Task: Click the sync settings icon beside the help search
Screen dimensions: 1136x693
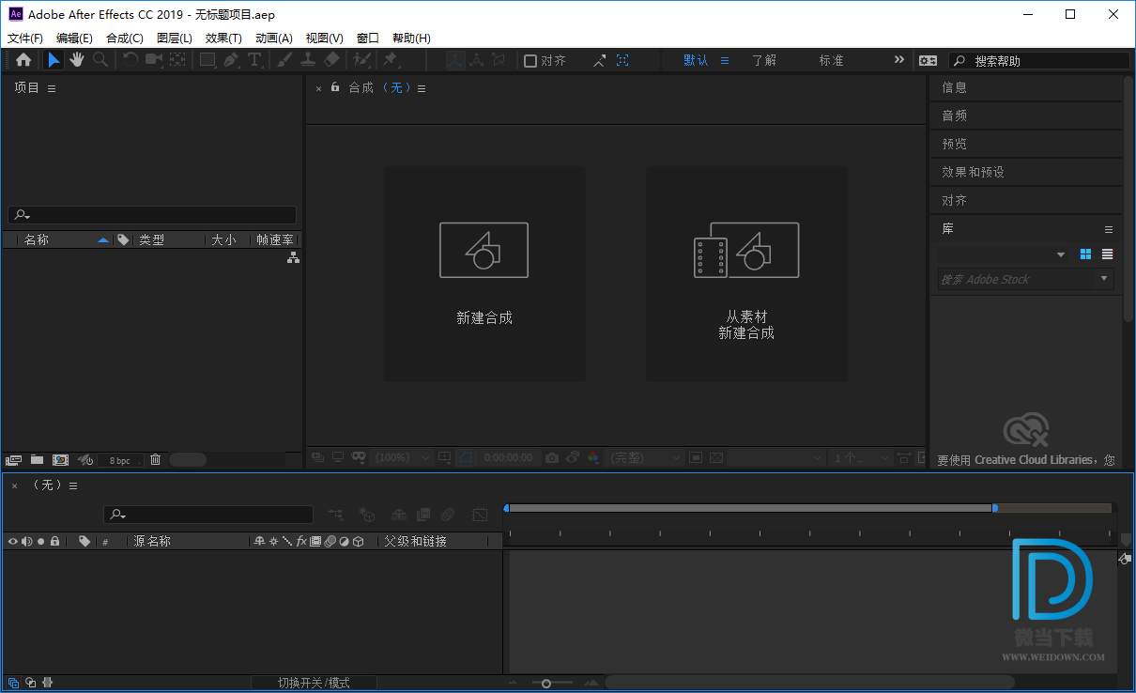Action: (928, 60)
